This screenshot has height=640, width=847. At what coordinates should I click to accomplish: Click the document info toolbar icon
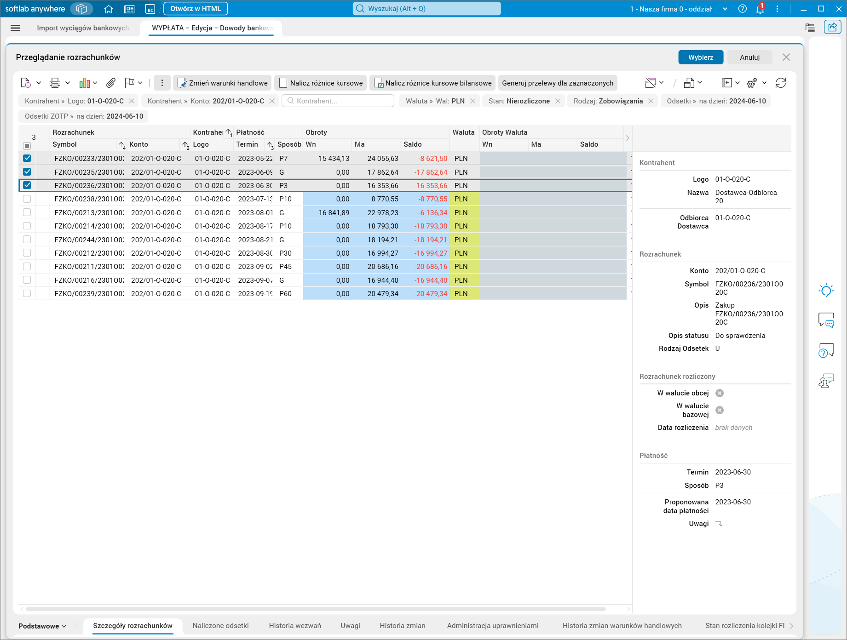pyautogui.click(x=26, y=83)
